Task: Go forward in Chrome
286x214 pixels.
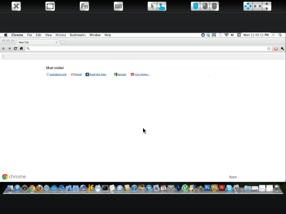Action: 9,49
